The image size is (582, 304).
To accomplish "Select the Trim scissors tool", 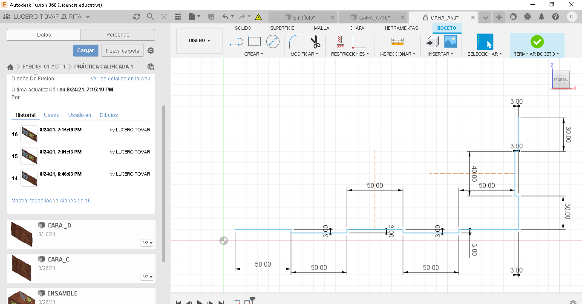I will [x=315, y=42].
